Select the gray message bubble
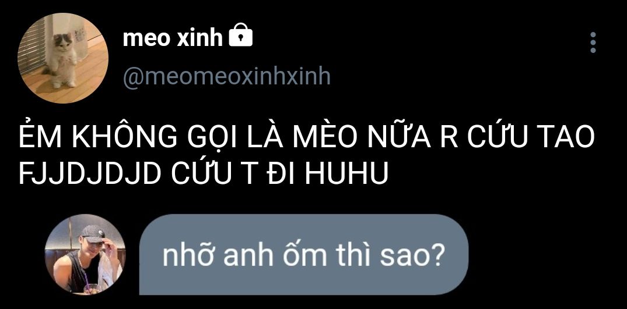627x309 pixels. (303, 255)
